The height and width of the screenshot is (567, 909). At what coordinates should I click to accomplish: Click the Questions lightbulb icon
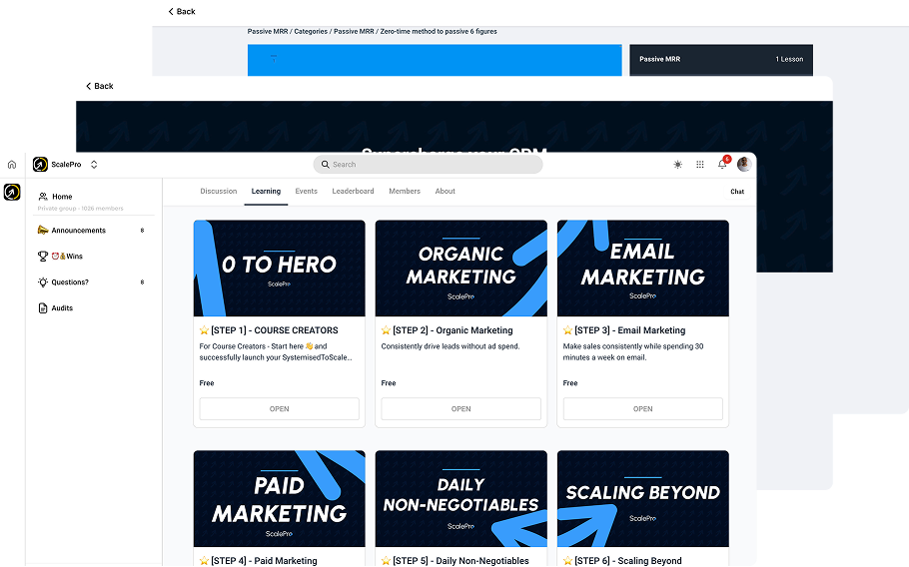(x=43, y=283)
